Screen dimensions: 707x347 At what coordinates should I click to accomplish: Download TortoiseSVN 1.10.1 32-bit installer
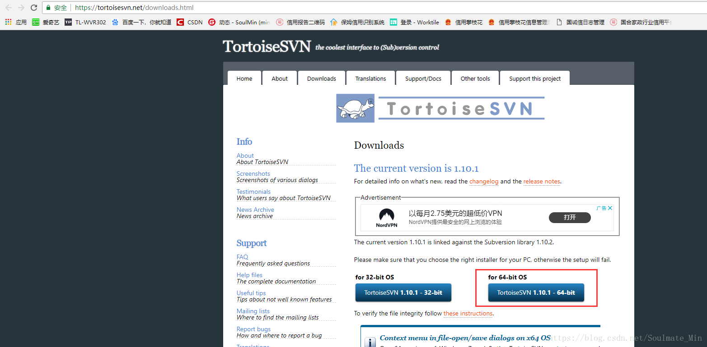pyautogui.click(x=403, y=292)
